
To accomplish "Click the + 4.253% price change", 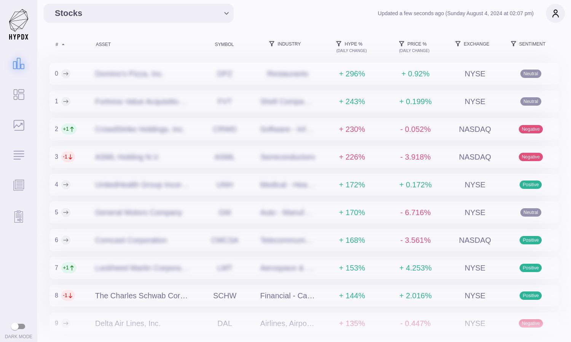I will pyautogui.click(x=415, y=268).
